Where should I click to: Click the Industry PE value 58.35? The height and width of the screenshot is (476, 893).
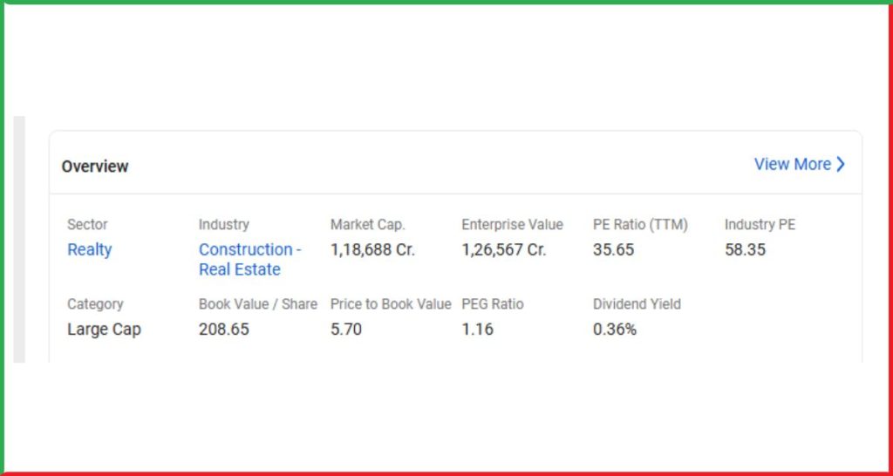tap(745, 250)
